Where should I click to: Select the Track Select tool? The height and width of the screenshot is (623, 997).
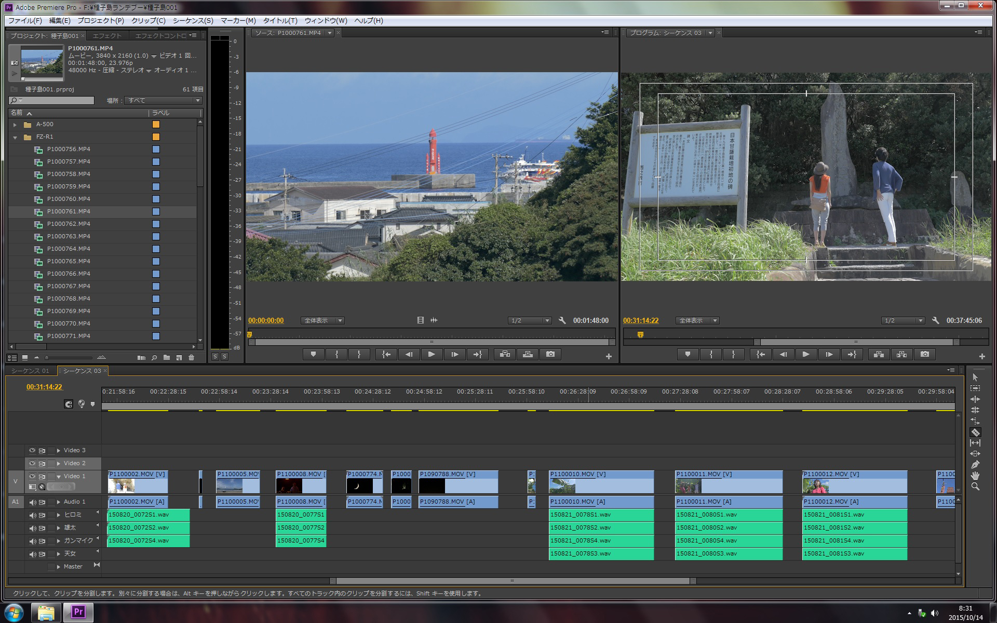(975, 388)
